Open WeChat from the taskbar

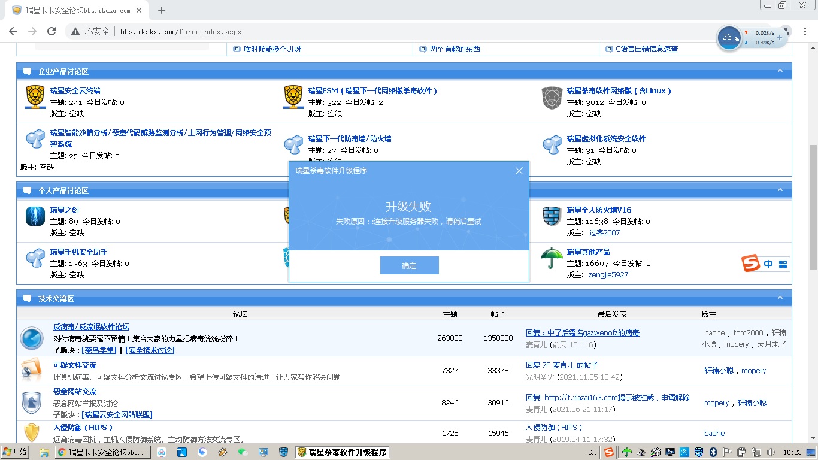[243, 452]
